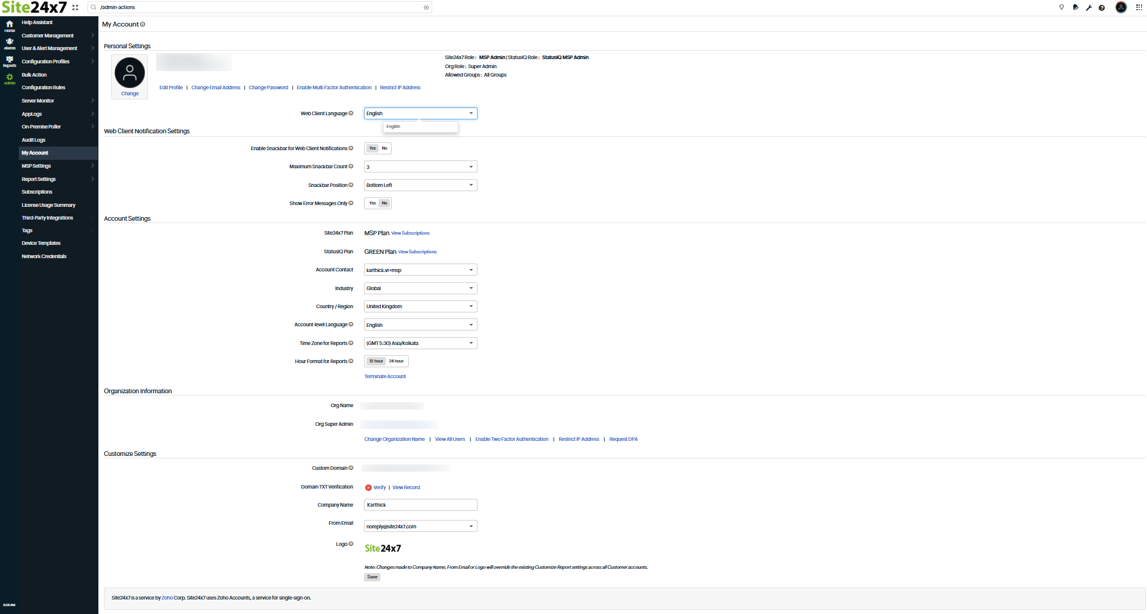Open the Country / Region dropdown
The image size is (1147, 614).
420,306
